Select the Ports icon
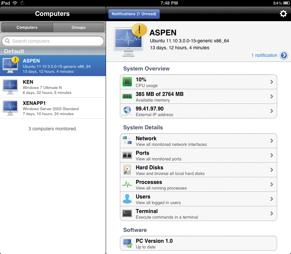 pyautogui.click(x=128, y=155)
